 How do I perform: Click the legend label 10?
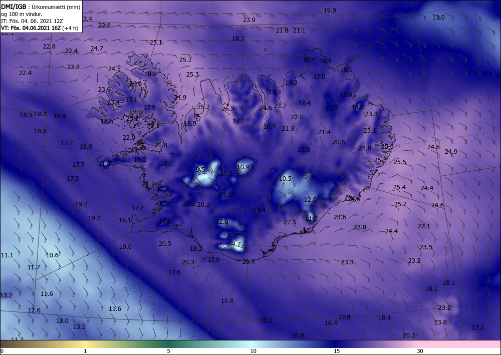(253, 351)
